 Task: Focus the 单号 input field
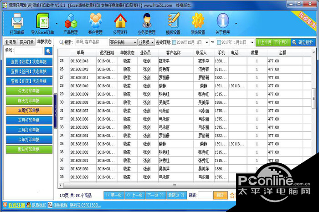29,50
